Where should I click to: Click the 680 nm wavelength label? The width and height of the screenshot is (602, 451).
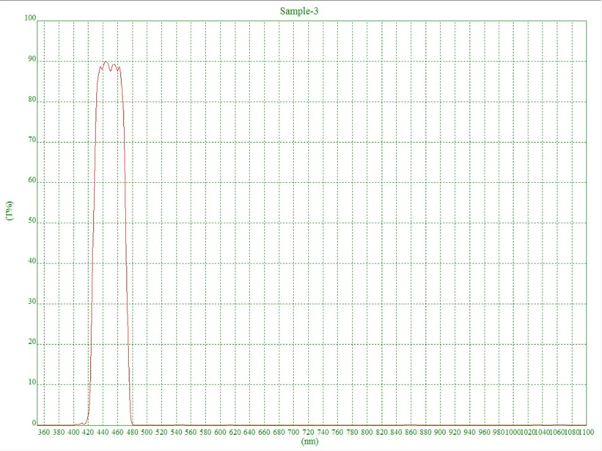[279, 432]
